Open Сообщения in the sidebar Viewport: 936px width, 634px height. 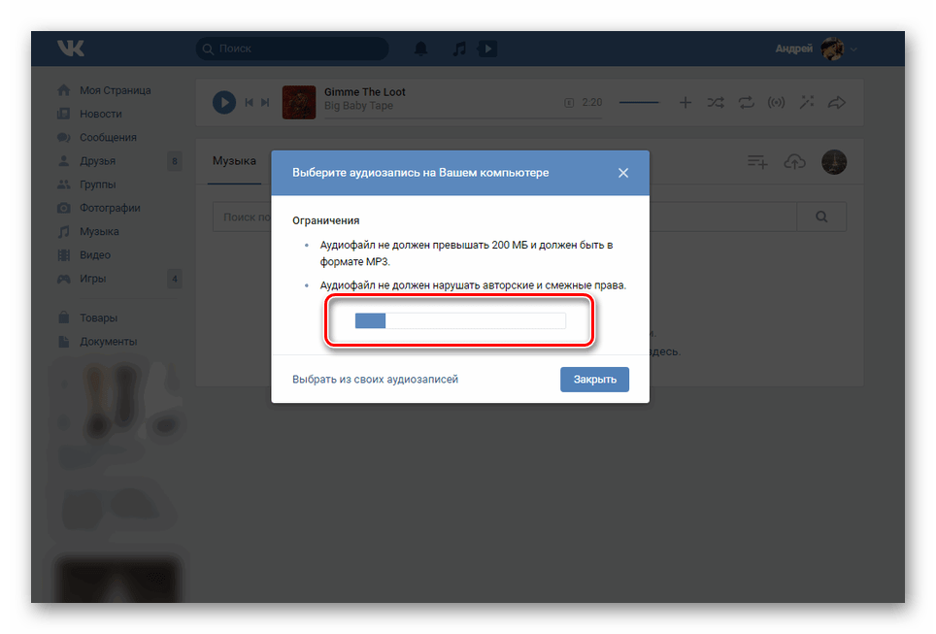coord(108,137)
